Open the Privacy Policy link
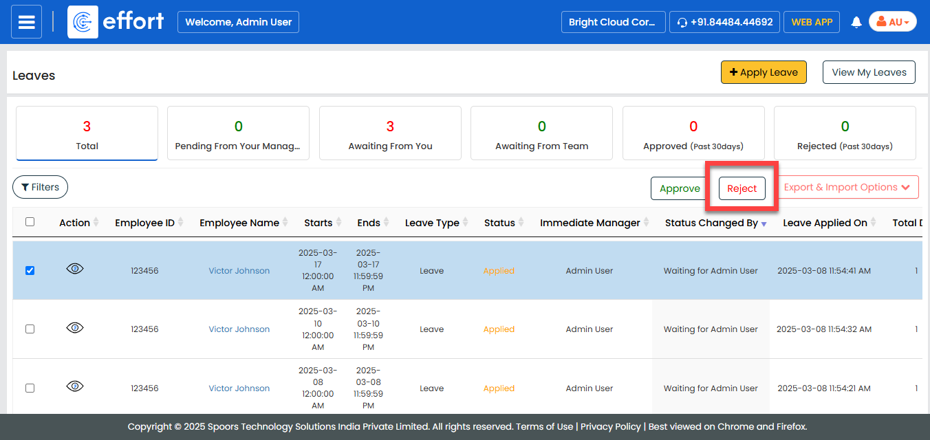Image resolution: width=930 pixels, height=440 pixels. tap(610, 426)
